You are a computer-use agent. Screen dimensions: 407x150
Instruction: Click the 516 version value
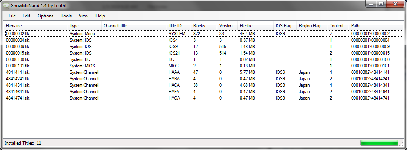[x=223, y=47]
